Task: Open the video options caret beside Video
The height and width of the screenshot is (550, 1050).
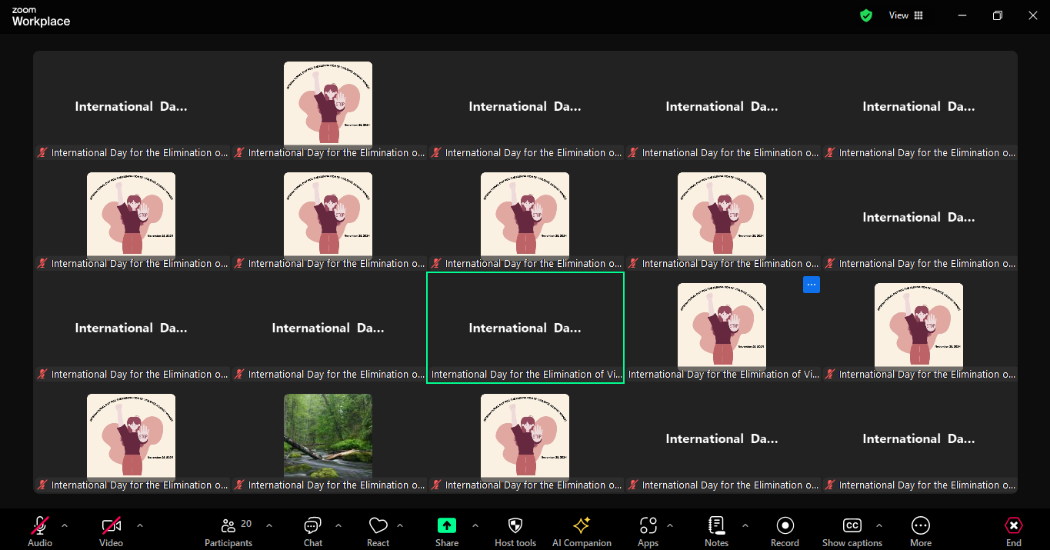Action: 139,525
